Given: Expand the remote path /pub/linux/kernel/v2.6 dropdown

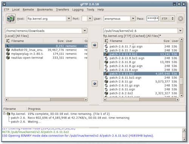Looking at the screenshot, I should point(180,31).
